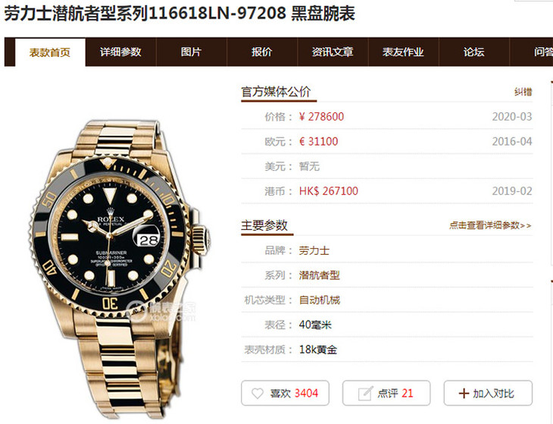Click the heart icon beside 喜欢

coord(258,394)
